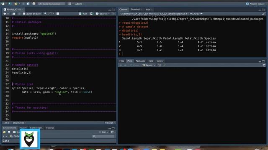Image resolution: width=268 pixels, height=150 pixels.
Task: Select the RScript_V35.R editor tab
Action: [x=13, y=9]
